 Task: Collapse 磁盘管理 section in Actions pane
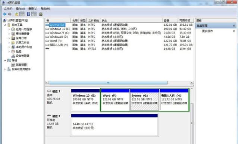click(234, 26)
